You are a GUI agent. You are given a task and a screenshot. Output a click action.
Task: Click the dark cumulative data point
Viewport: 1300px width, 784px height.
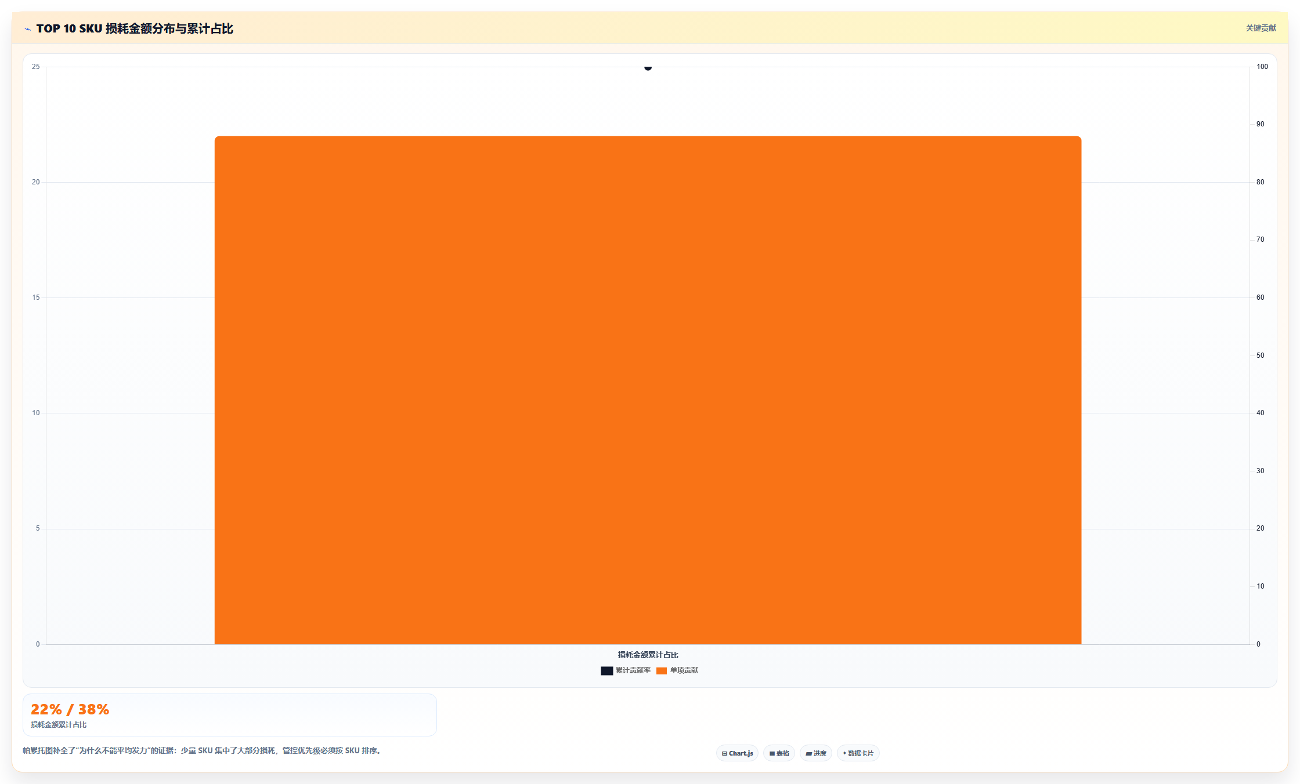click(648, 67)
